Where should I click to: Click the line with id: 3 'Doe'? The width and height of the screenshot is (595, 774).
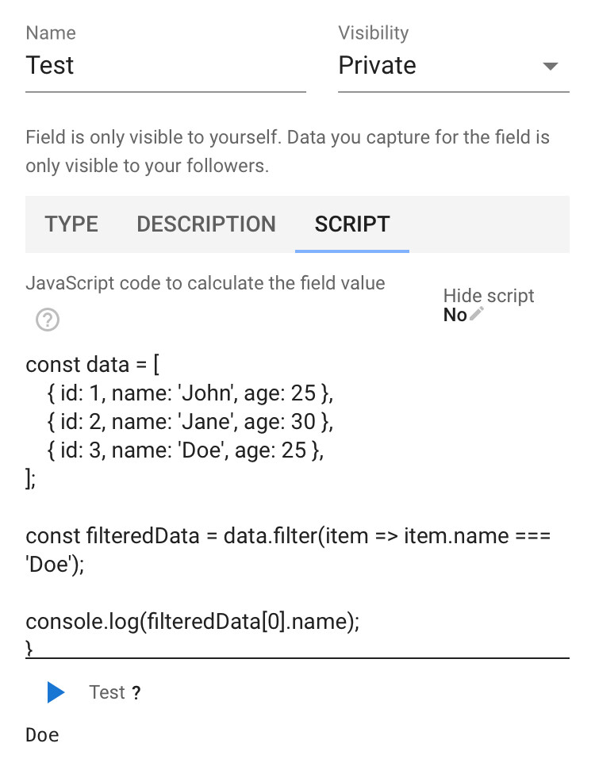coord(185,450)
